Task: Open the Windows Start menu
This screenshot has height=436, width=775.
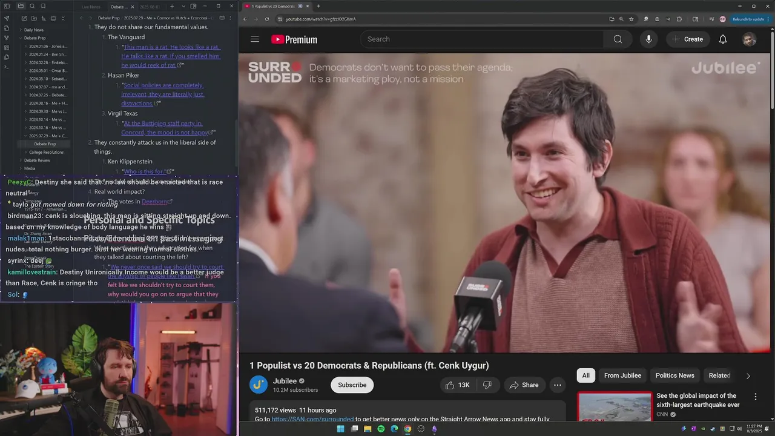Action: (x=341, y=429)
